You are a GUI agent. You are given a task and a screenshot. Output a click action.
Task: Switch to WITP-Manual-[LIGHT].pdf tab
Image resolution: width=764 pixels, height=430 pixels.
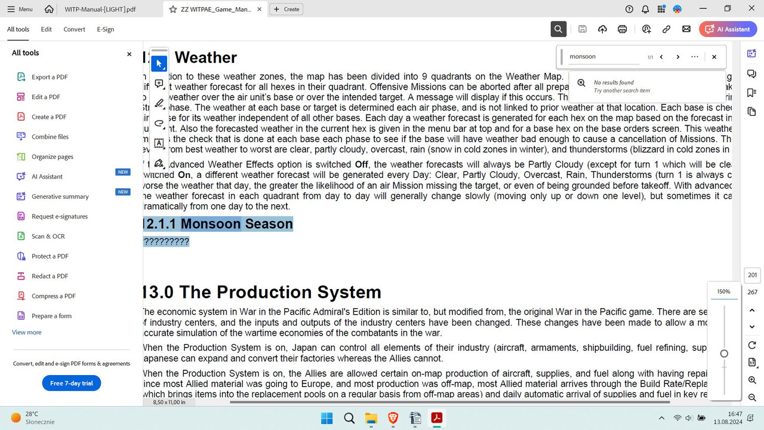click(100, 9)
